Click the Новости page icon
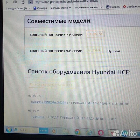Screen dimensions: 140x140 click(108, 7)
